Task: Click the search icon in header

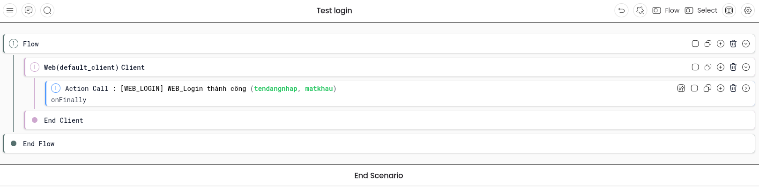Action: click(x=47, y=10)
